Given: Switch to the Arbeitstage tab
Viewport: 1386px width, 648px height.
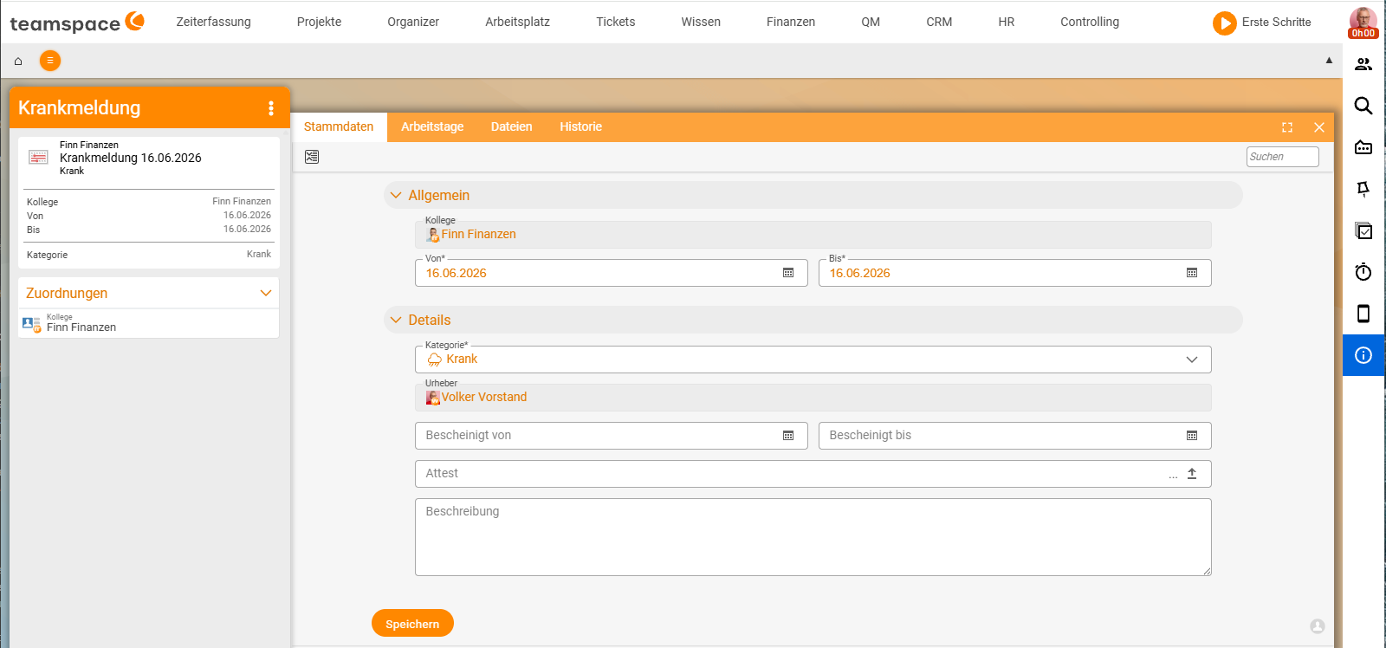Looking at the screenshot, I should pos(432,127).
